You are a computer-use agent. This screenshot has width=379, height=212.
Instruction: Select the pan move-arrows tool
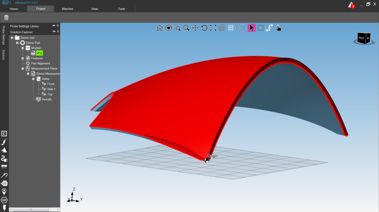click(195, 28)
